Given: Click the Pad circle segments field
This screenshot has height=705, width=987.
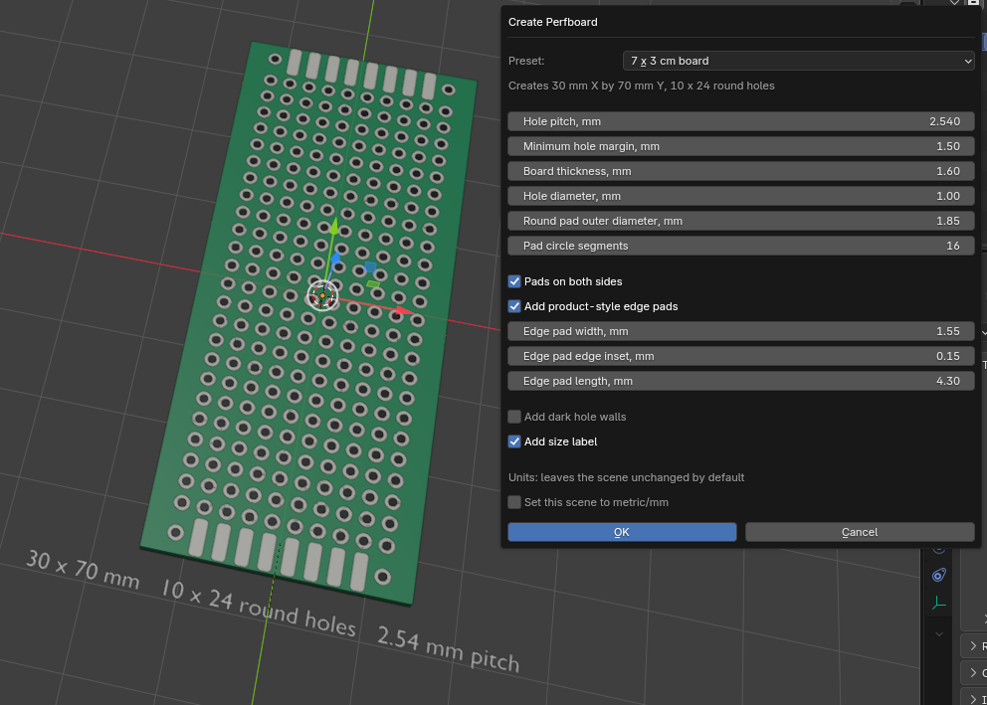Looking at the screenshot, I should coord(741,246).
